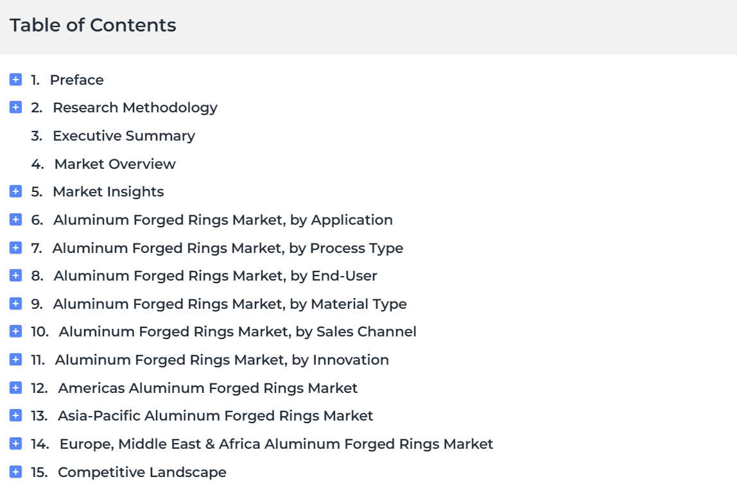Open the Executive Summary entry
Image resolution: width=737 pixels, height=495 pixels.
click(x=124, y=136)
